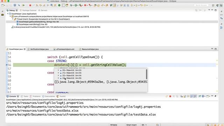Collapse the Thread [main] node
The width and height of the screenshot is (224, 126).
click(x=13, y=19)
